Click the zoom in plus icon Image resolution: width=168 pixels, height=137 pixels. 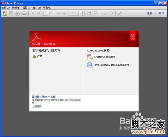click(x=65, y=13)
